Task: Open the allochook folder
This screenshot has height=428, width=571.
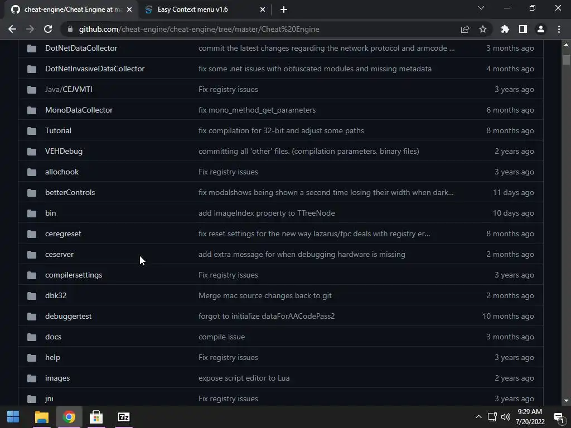Action: coord(62,172)
